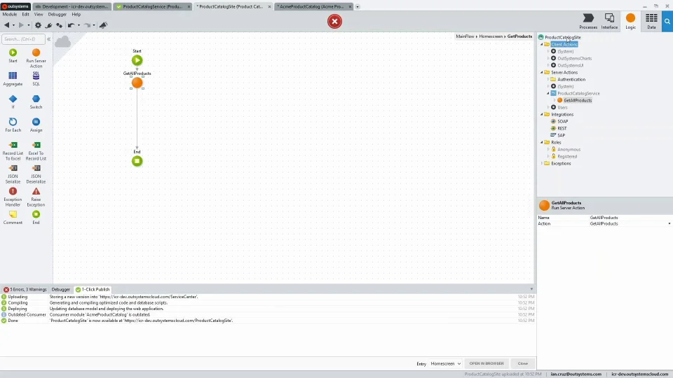673x378 pixels.
Task: Select the End tool in the toolbox
Action: tap(36, 218)
